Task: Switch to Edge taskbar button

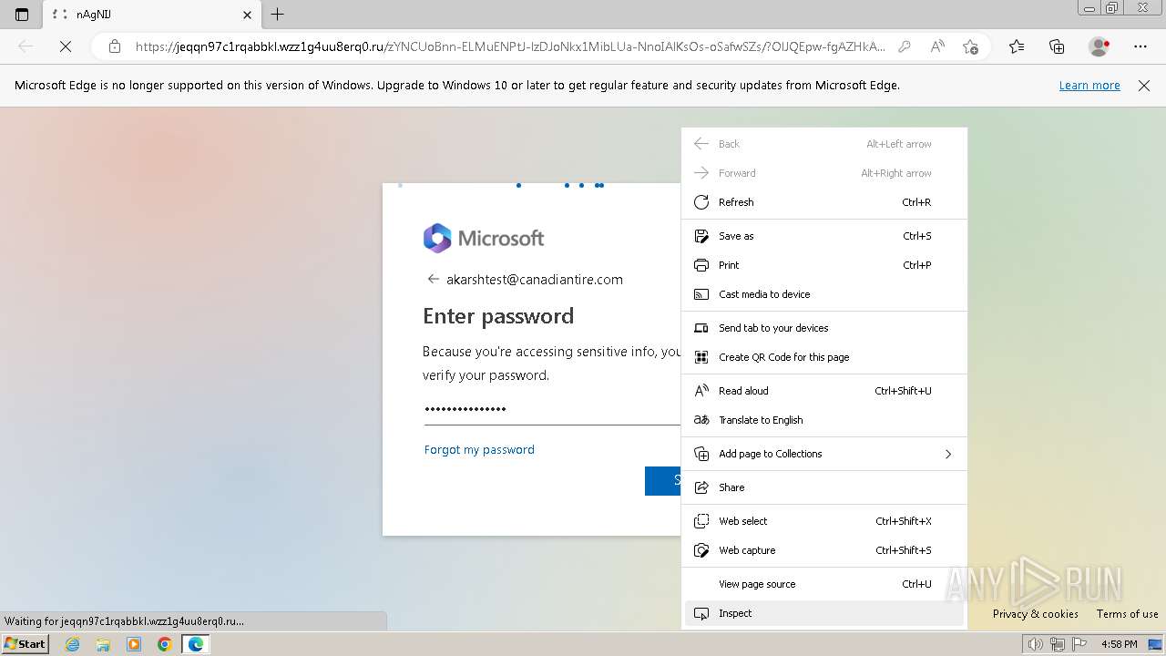Action: click(196, 644)
